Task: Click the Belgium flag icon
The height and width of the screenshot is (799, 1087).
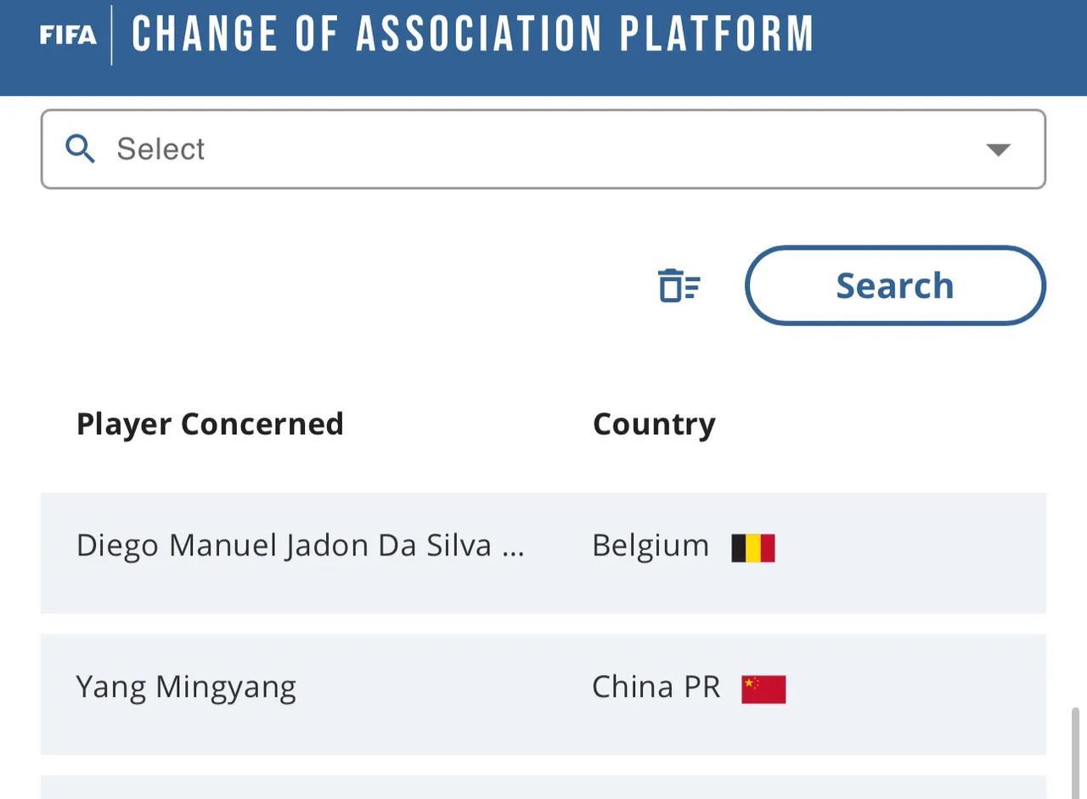Action: coord(753,548)
